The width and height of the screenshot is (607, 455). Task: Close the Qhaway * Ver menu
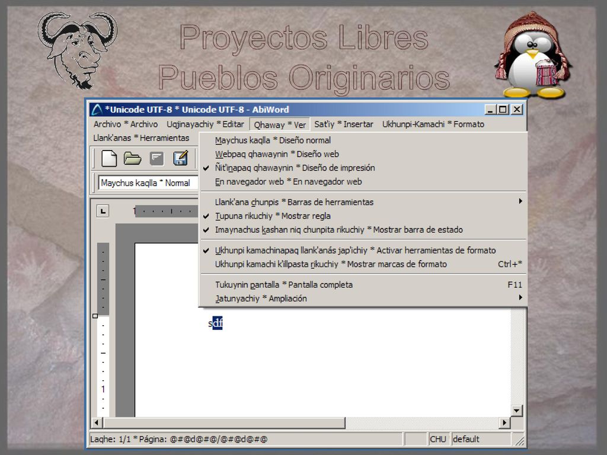click(x=280, y=124)
